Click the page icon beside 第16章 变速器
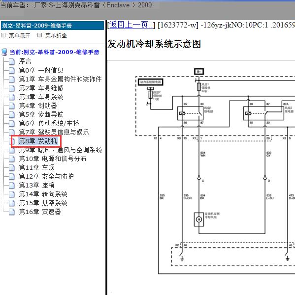This screenshot has height=295, width=295. [x=12, y=212]
